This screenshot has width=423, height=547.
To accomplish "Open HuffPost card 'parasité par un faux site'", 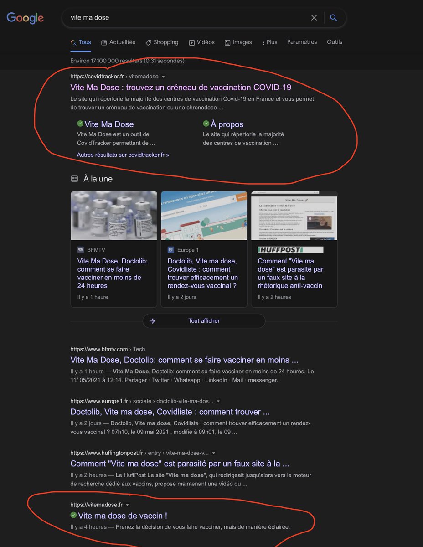I will (x=290, y=273).
